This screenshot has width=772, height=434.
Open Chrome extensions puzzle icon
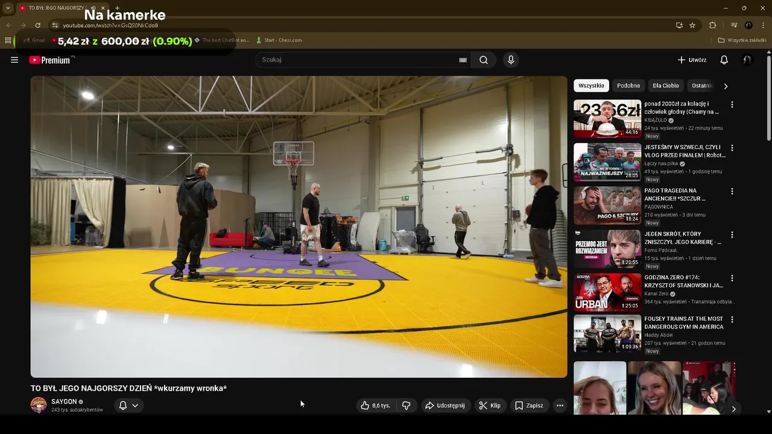712,25
